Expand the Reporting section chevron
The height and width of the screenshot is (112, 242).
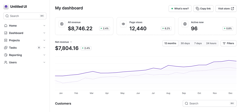coord(44,55)
